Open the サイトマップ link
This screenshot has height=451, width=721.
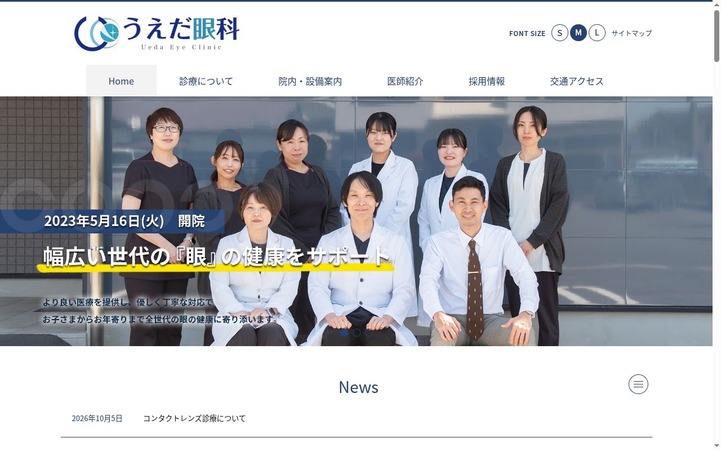[x=631, y=33]
